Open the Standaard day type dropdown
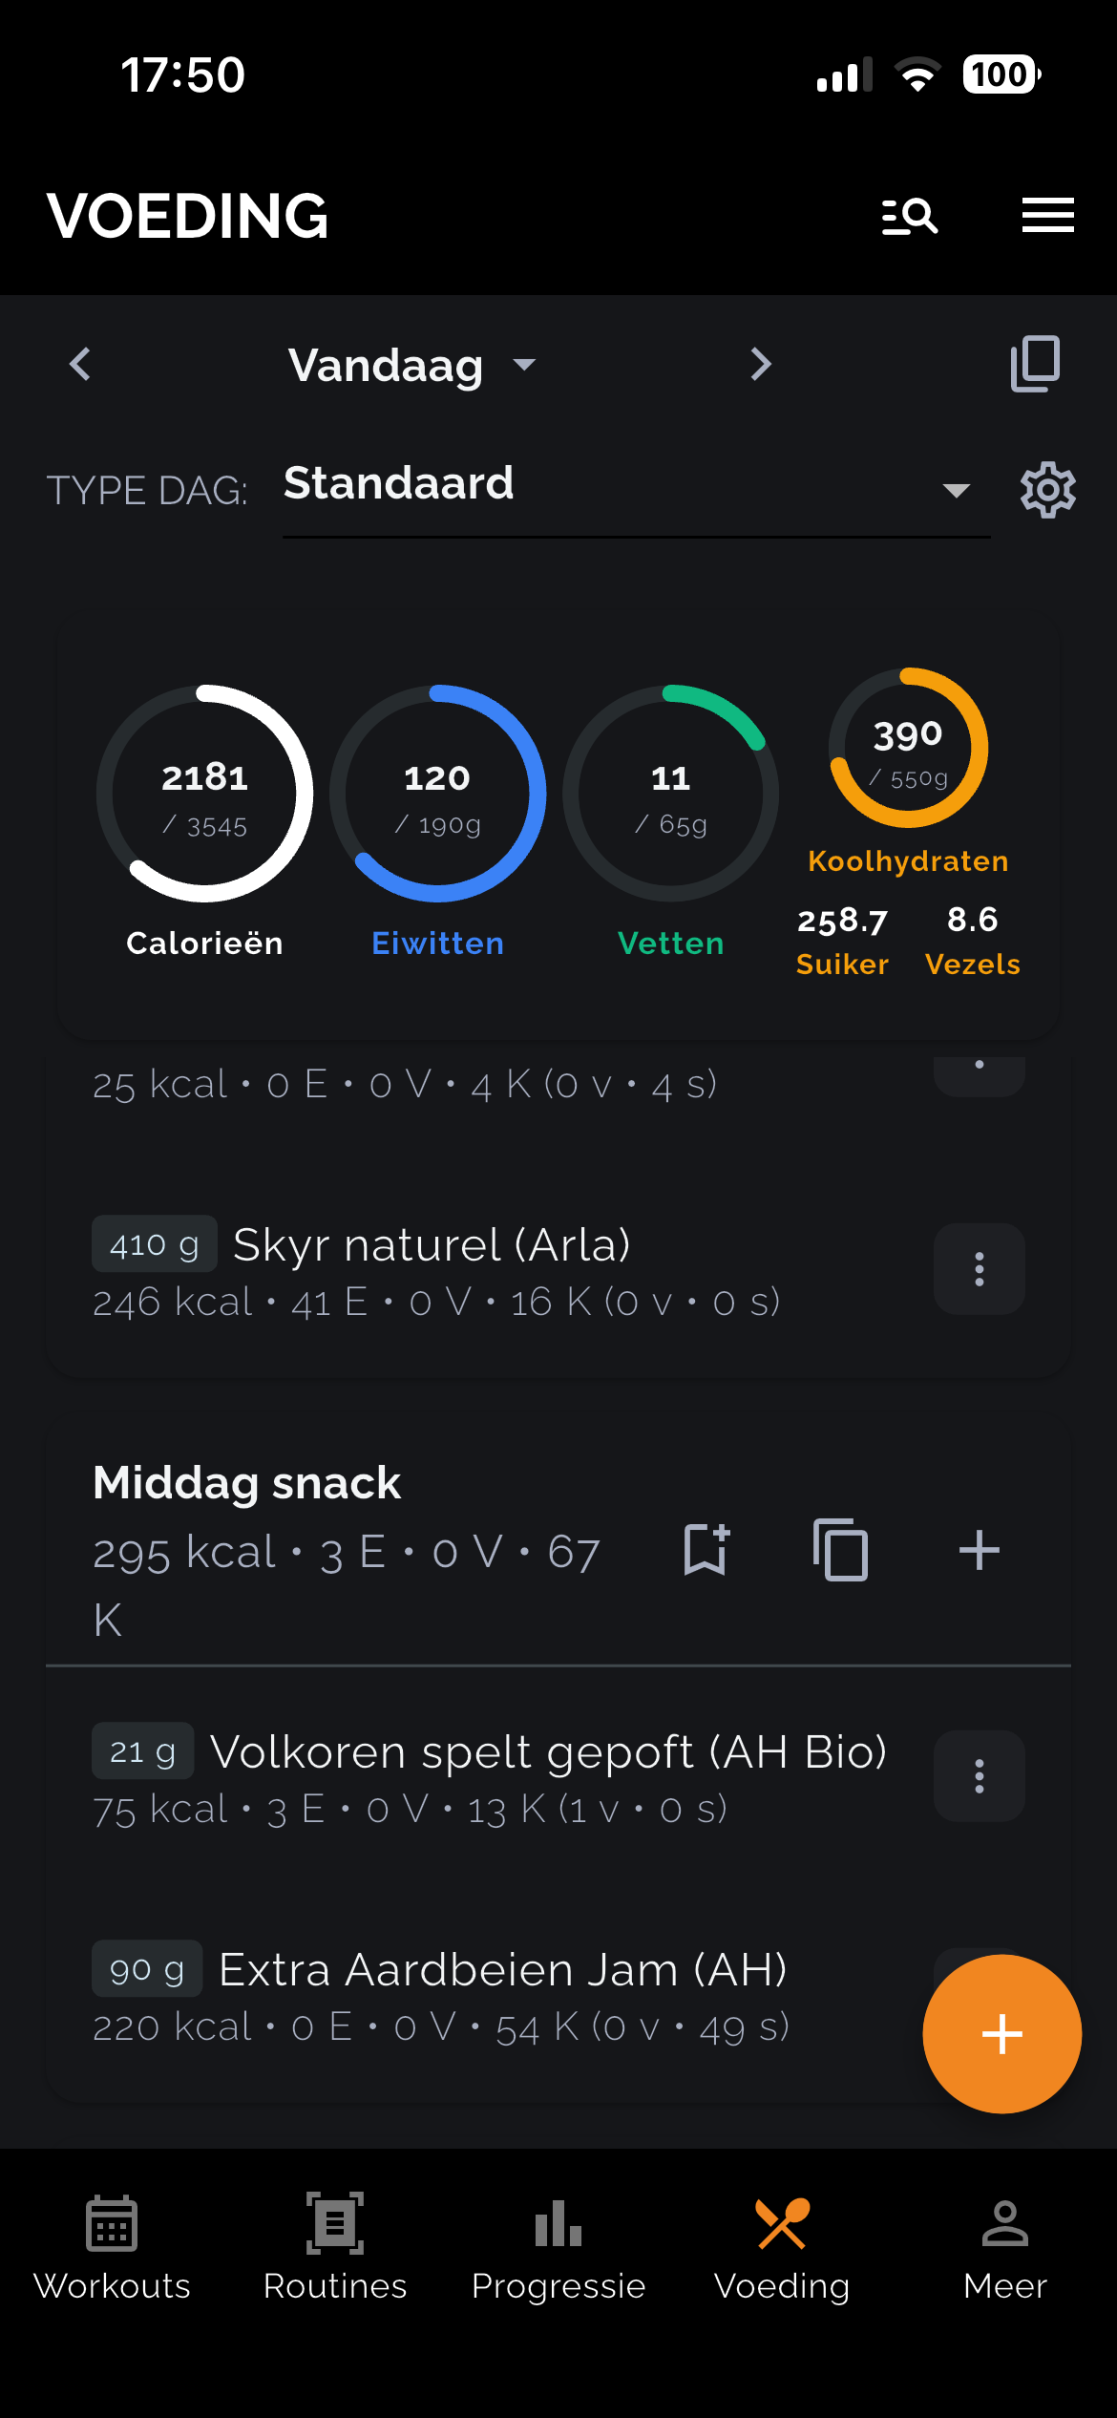1117x2418 pixels. [636, 489]
